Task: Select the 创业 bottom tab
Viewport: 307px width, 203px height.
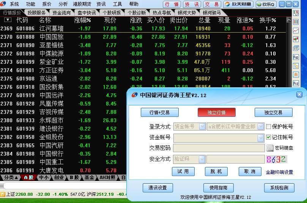Action: pyautogui.click(x=59, y=178)
